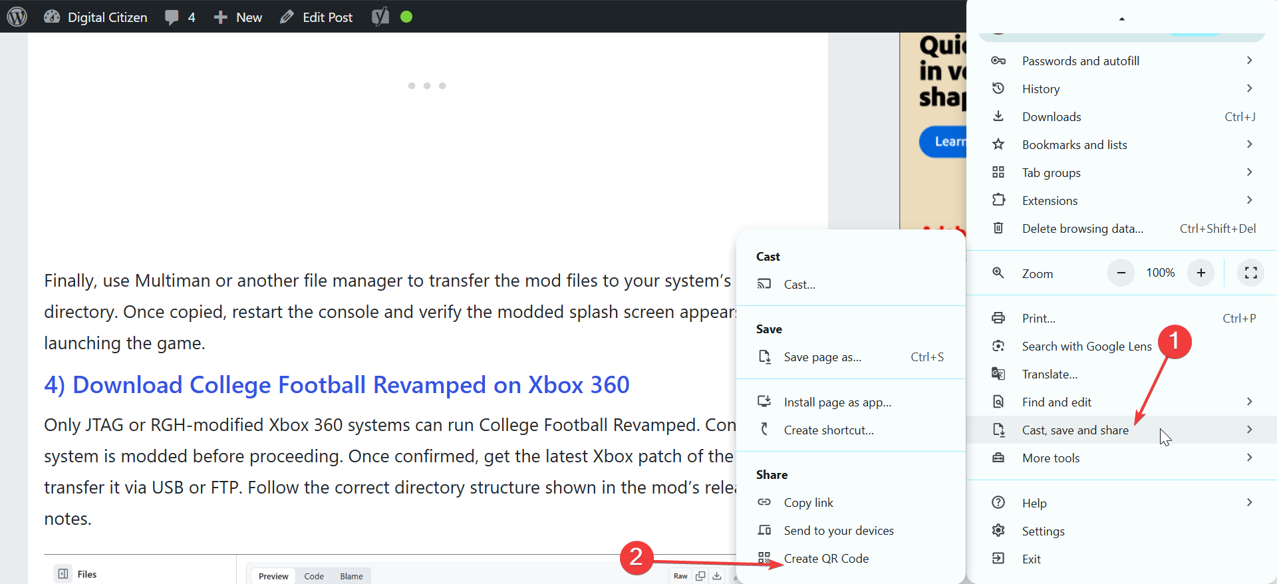Click the download raw file icon
Screen dimensions: 1277x584
(x=717, y=576)
